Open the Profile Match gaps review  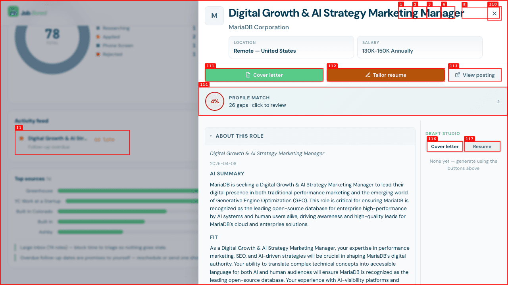tap(353, 101)
